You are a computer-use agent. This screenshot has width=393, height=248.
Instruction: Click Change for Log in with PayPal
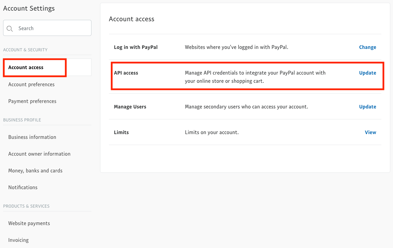tap(367, 47)
